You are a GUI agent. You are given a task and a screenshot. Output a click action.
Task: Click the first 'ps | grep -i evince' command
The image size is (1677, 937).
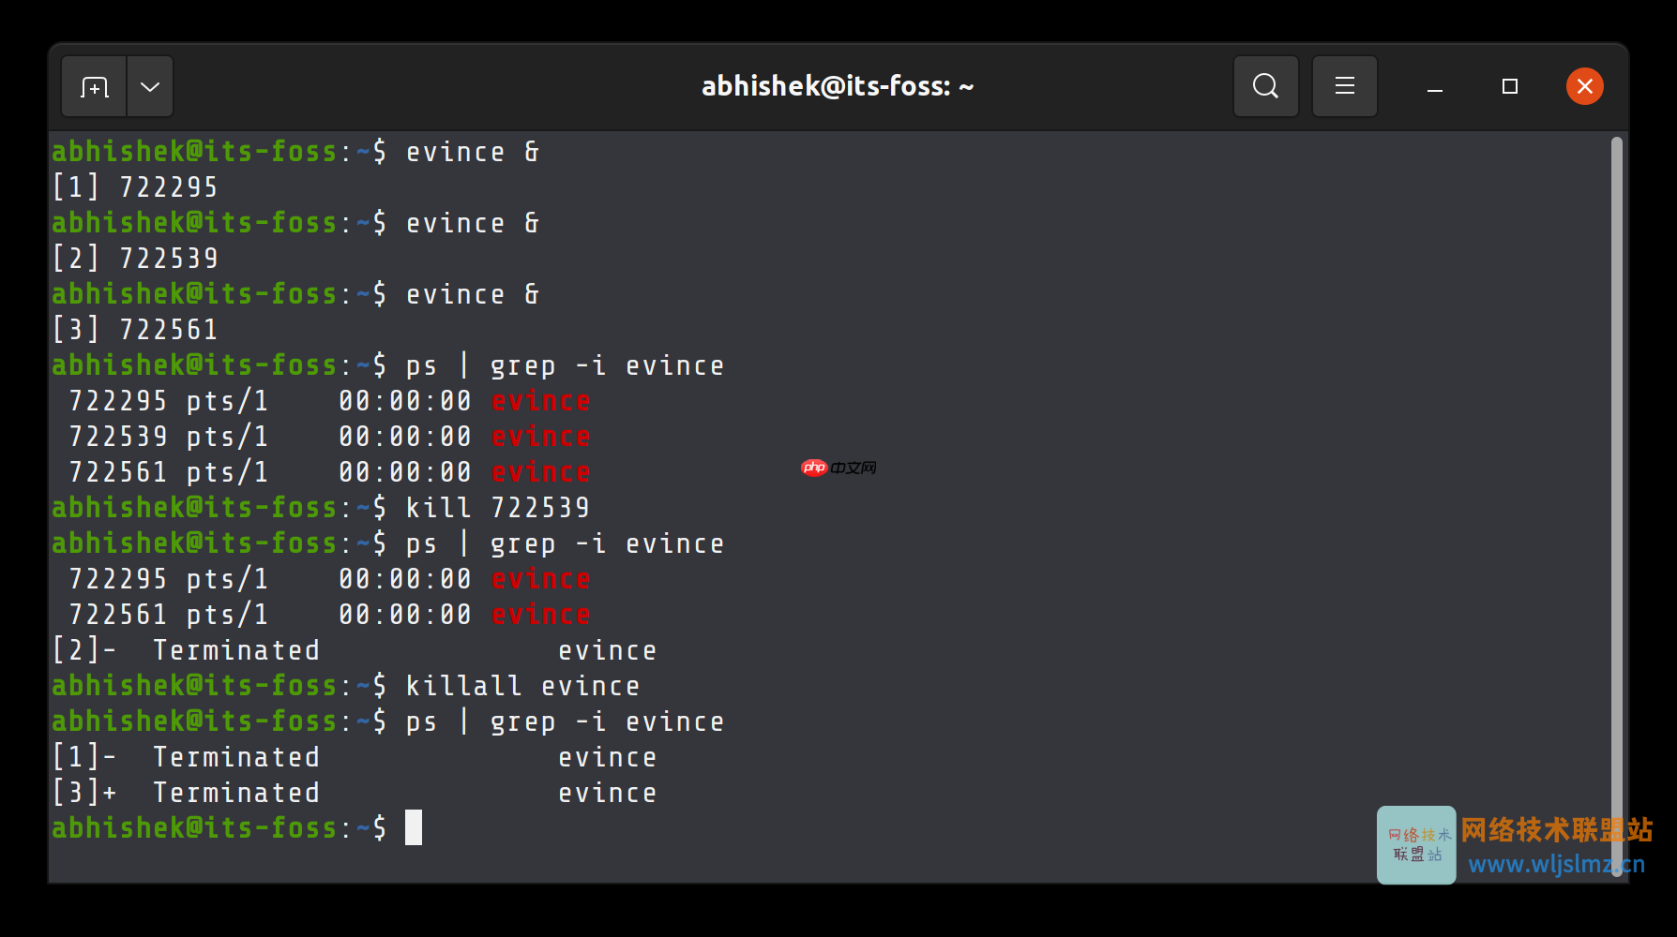[x=565, y=365]
